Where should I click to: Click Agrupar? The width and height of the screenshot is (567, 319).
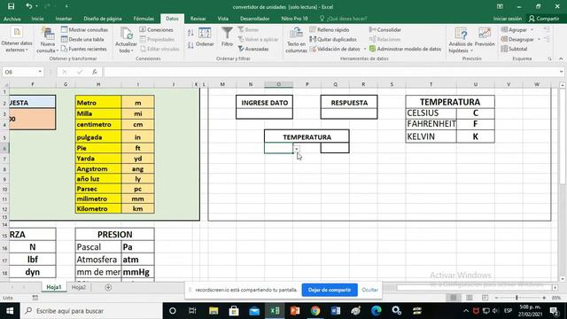(514, 29)
